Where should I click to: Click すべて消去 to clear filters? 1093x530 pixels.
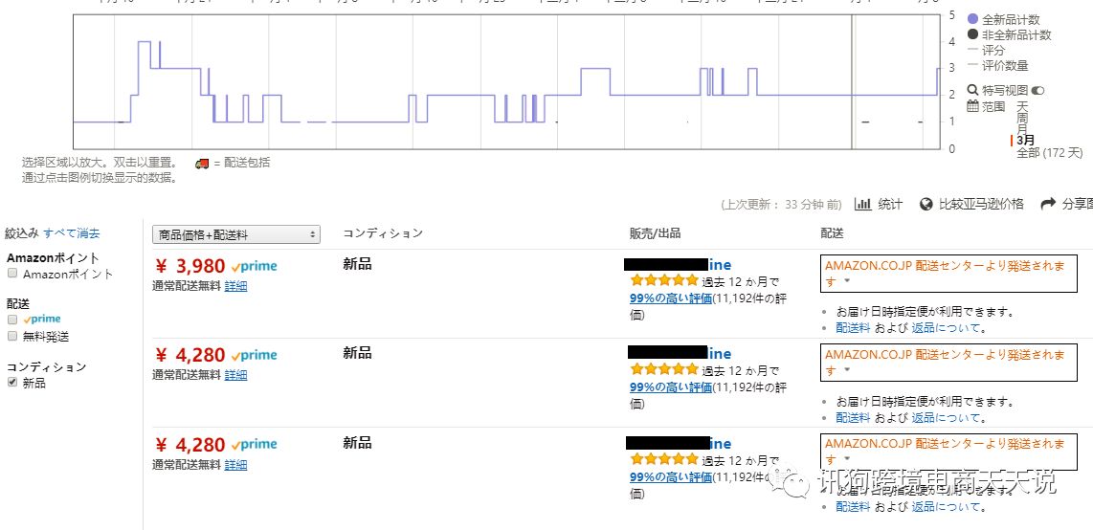point(71,233)
